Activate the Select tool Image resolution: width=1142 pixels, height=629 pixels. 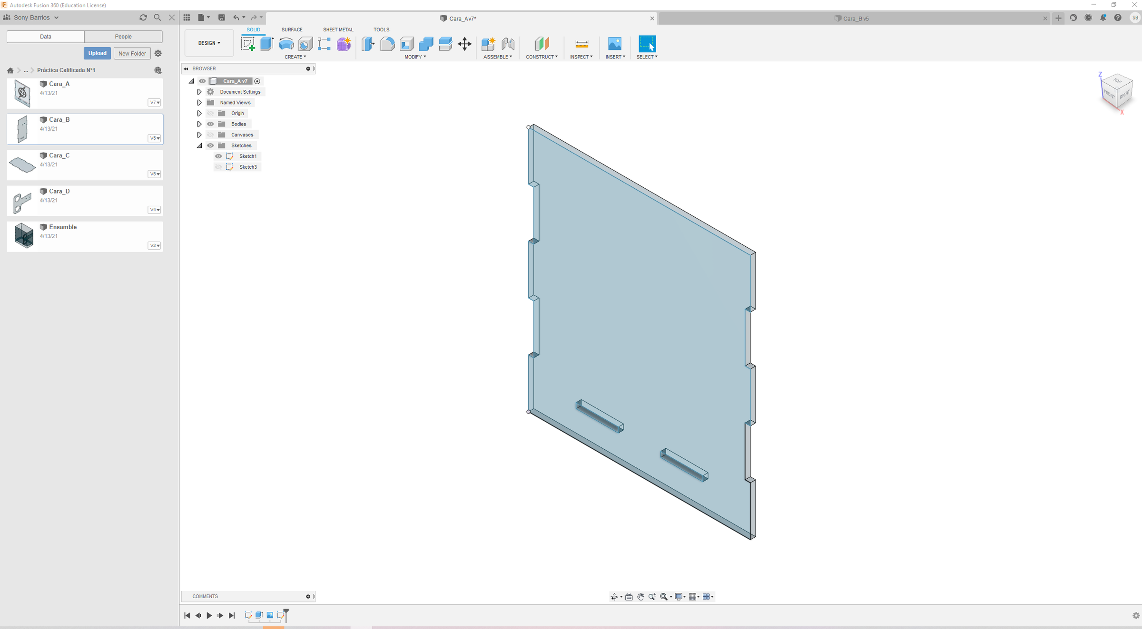[647, 44]
